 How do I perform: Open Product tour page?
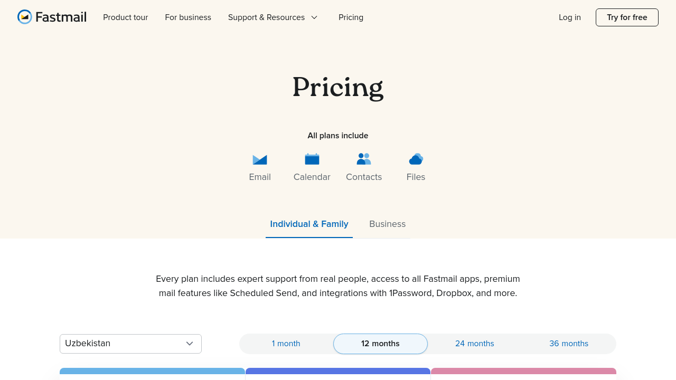pos(125,17)
